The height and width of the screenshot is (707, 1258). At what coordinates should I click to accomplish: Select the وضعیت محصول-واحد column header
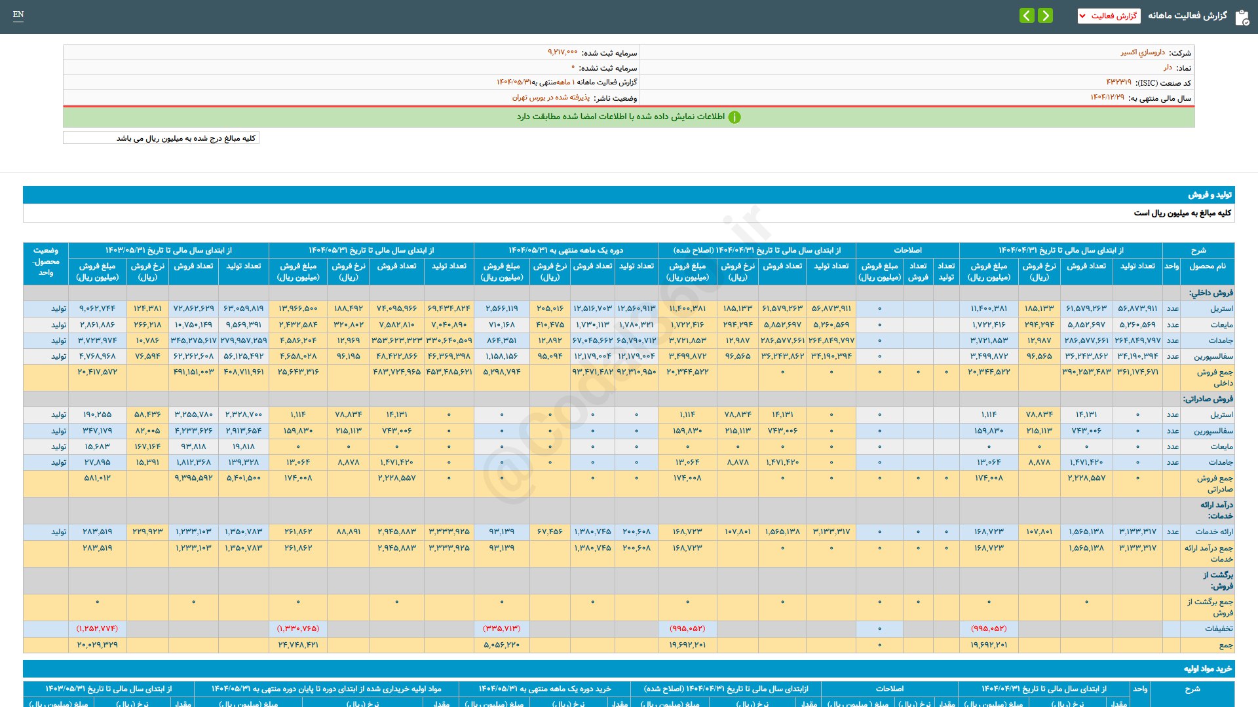click(46, 261)
